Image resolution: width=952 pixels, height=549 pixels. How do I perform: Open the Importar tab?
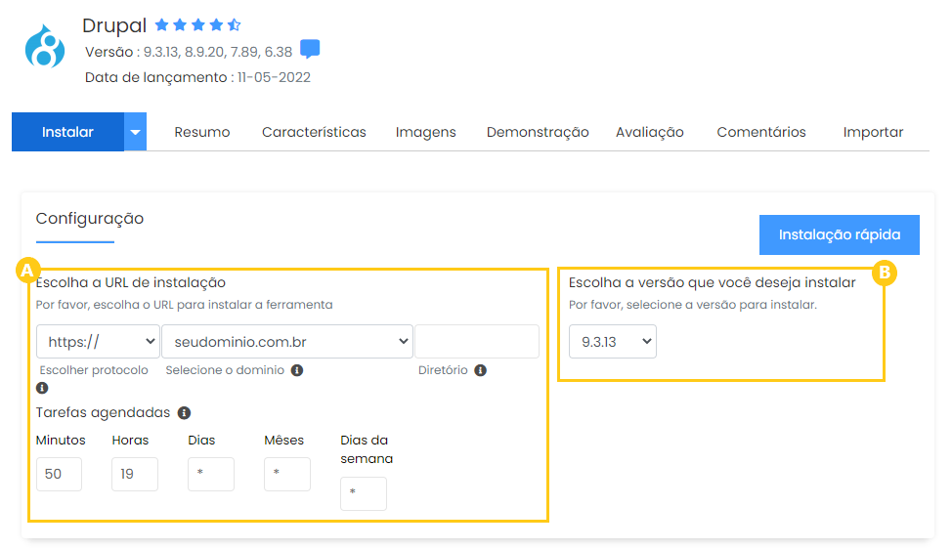pyautogui.click(x=873, y=132)
